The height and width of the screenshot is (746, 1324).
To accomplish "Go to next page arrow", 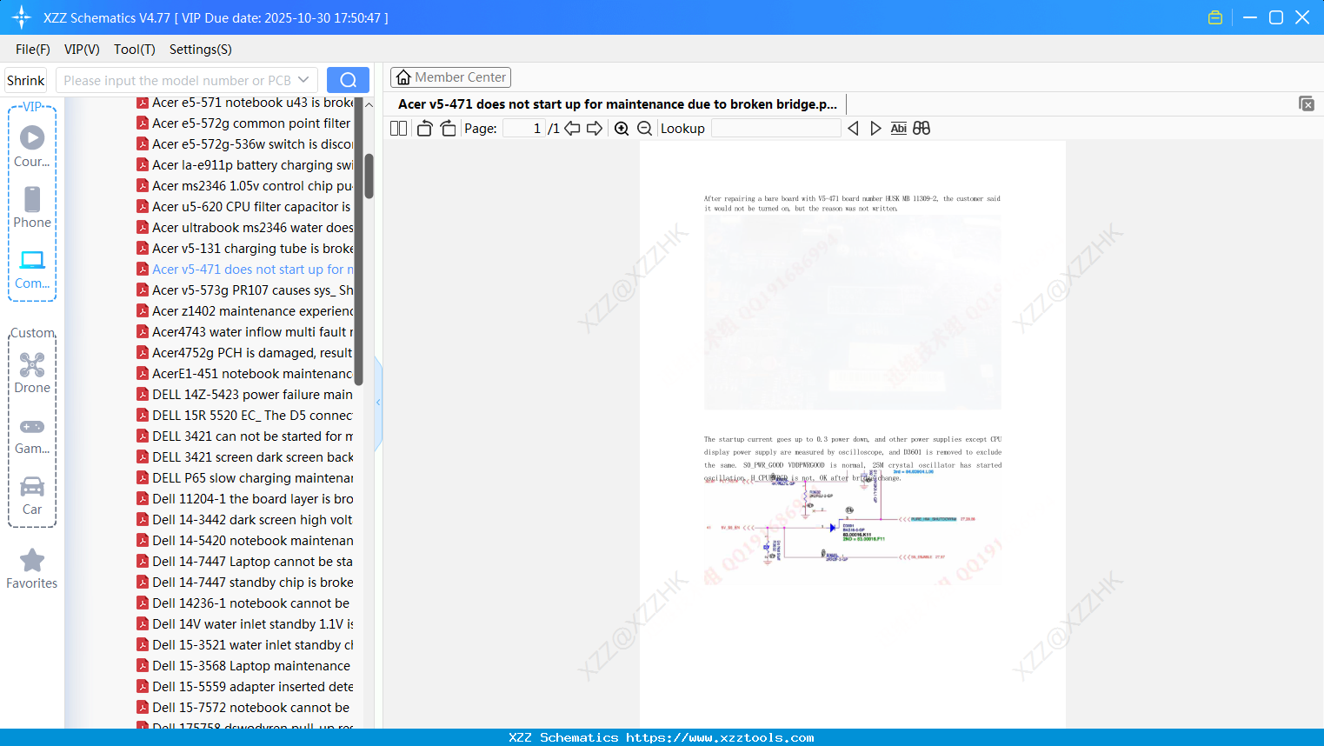I will tap(595, 129).
